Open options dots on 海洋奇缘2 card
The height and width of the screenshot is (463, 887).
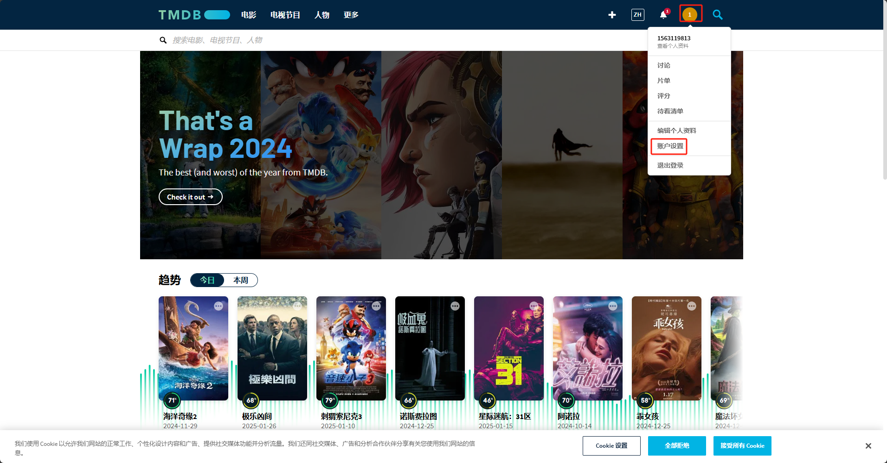219,306
